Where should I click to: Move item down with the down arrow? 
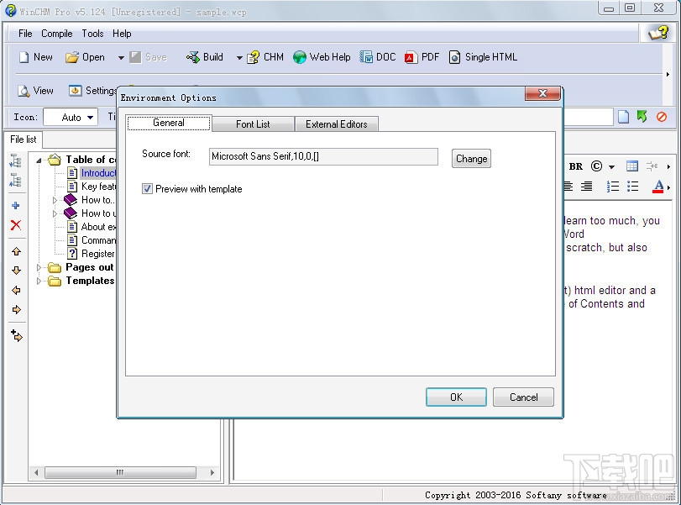[16, 271]
